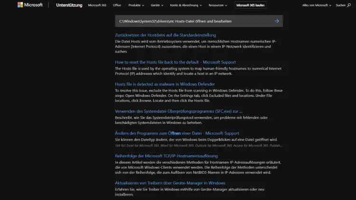356x200 pixels.
Task: Open Hosts file detected as malware result
Action: (x=165, y=84)
